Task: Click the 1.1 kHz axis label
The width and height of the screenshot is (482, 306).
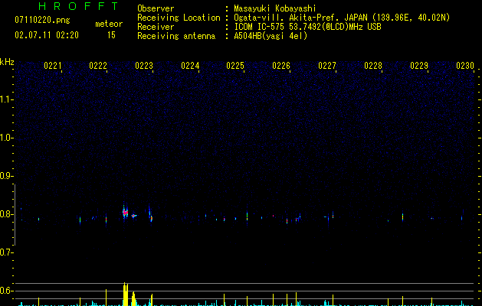Action: click(x=6, y=99)
